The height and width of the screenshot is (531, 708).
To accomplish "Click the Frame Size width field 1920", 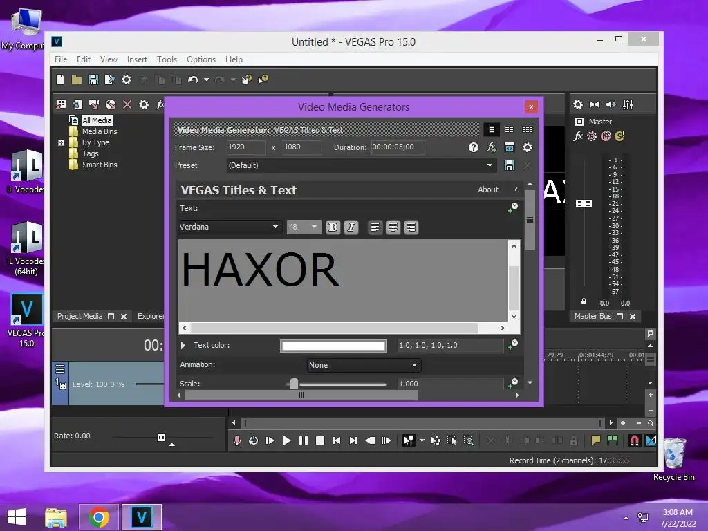I will click(x=246, y=147).
